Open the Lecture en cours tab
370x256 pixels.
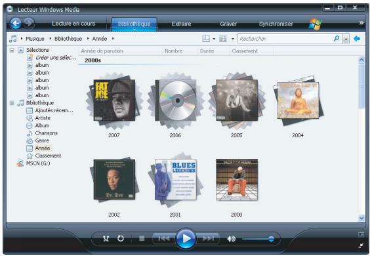[73, 24]
